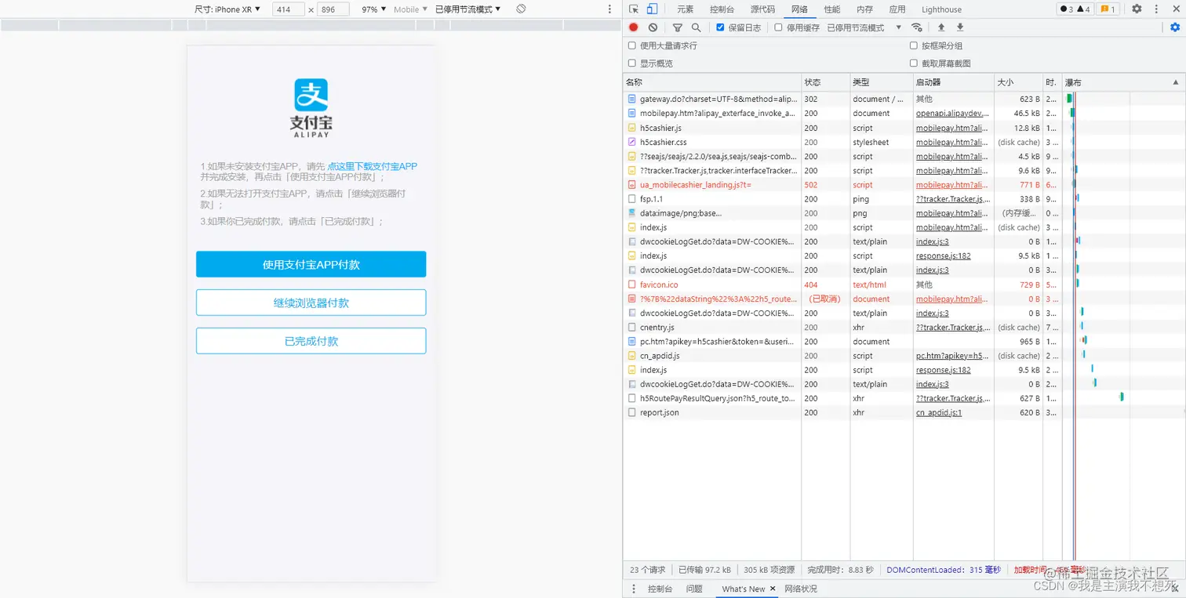
Task: Click the height field showing 896
Action: (x=333, y=9)
